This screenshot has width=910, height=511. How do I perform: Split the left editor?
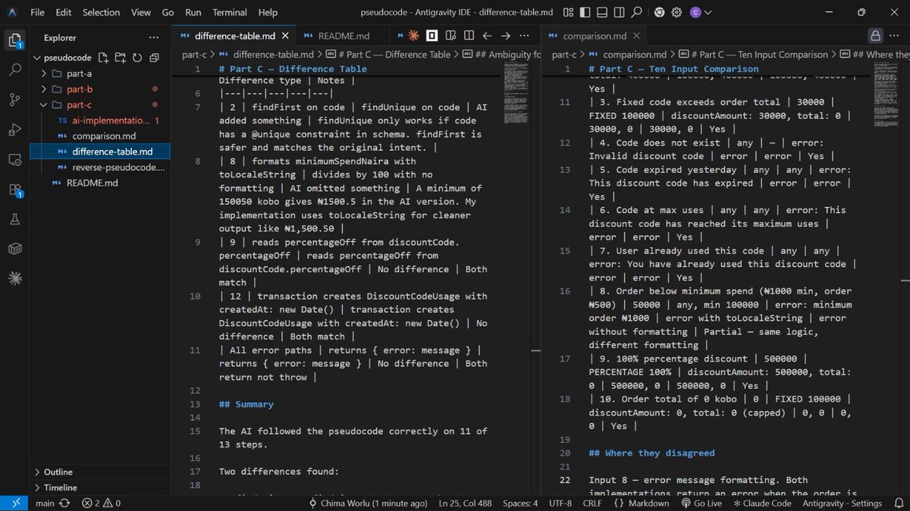(468, 35)
